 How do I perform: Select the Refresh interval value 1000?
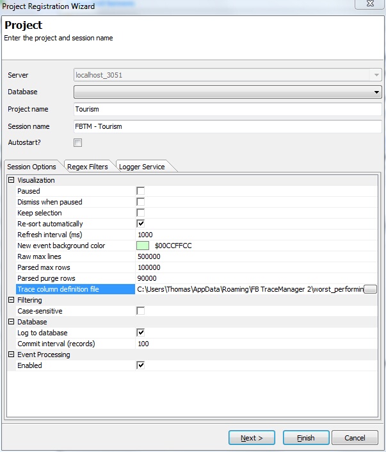[x=145, y=235]
